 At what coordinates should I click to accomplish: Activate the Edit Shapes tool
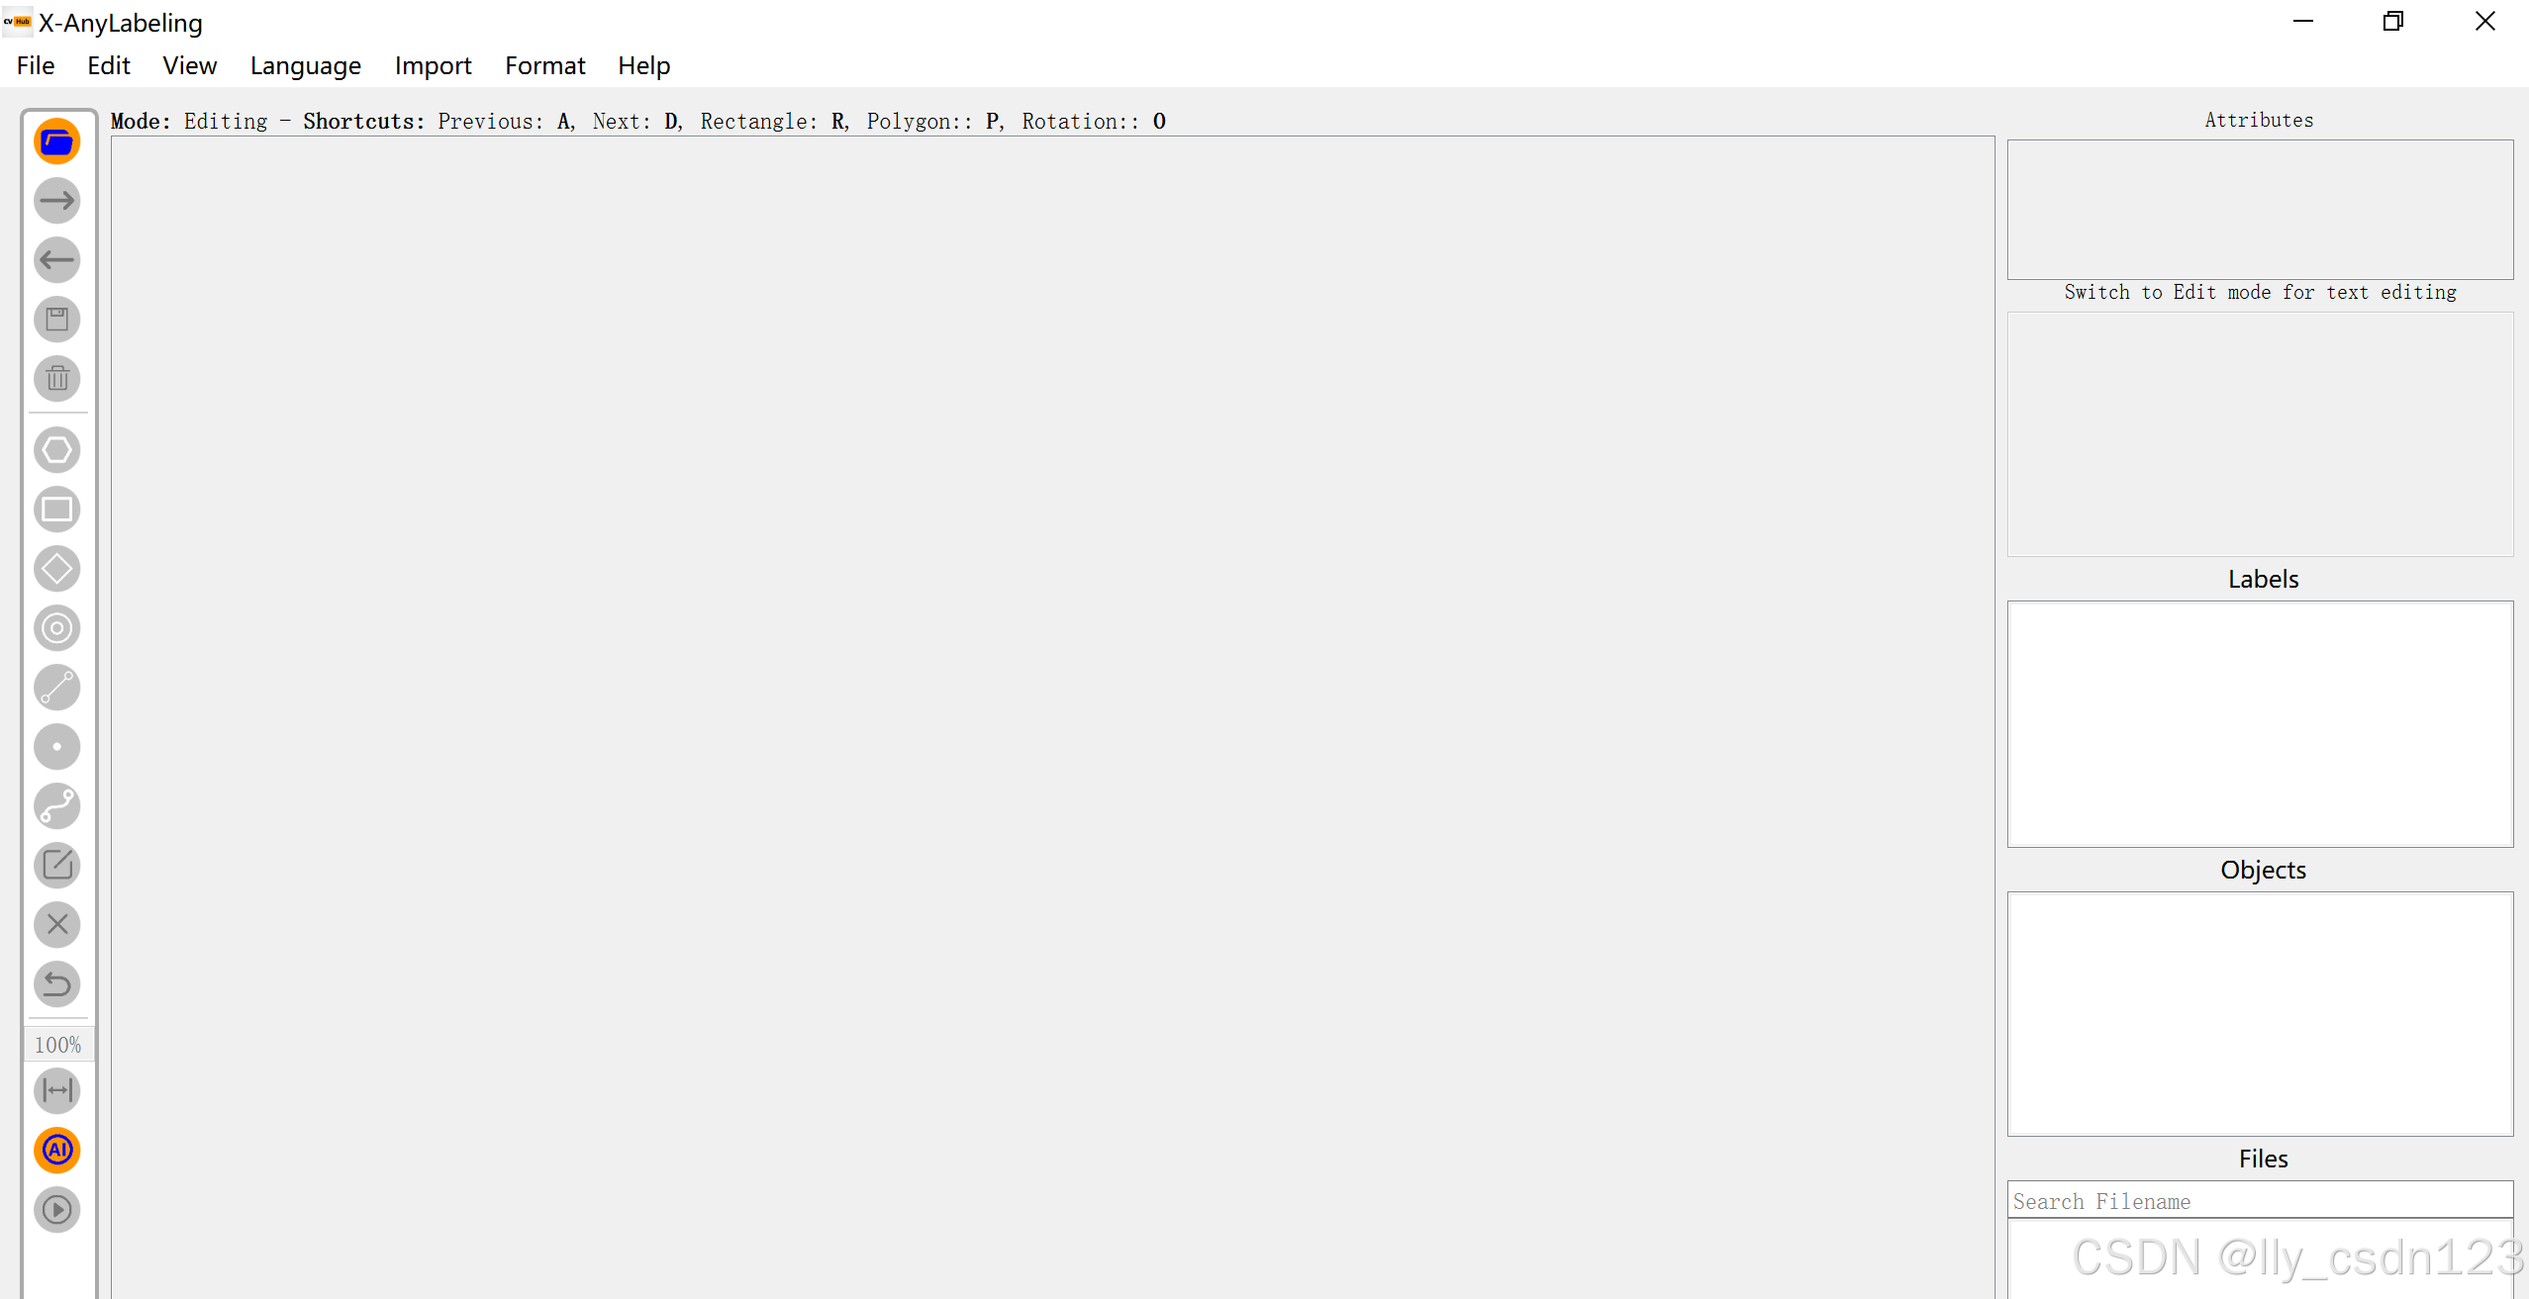pos(57,866)
